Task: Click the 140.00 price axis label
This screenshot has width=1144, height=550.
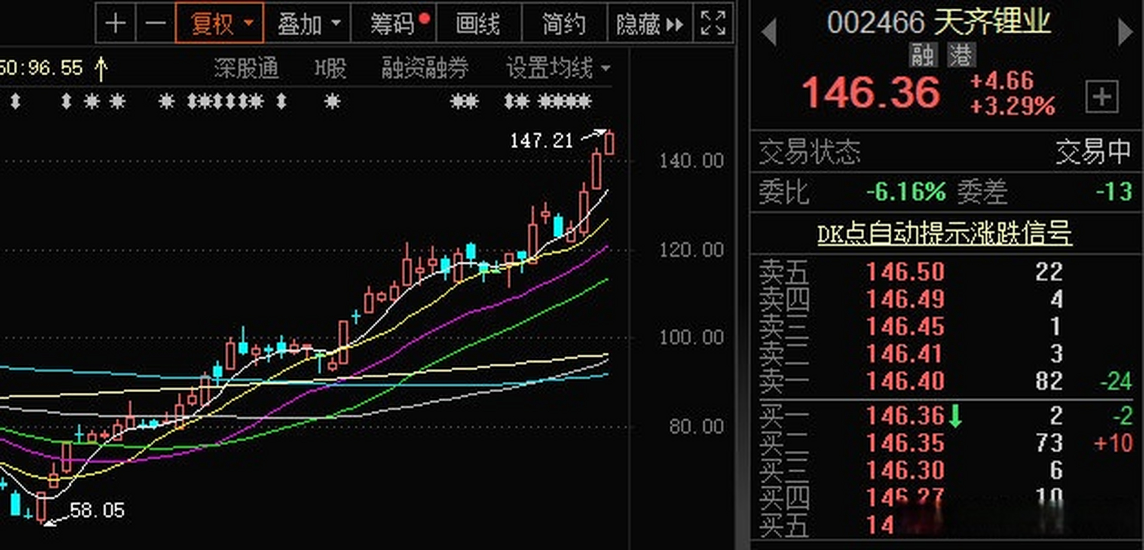Action: pyautogui.click(x=691, y=161)
